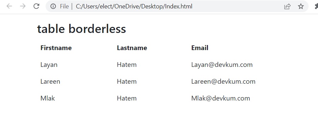Click the browser forward arrow
This screenshot has width=318, height=122.
click(x=23, y=6)
